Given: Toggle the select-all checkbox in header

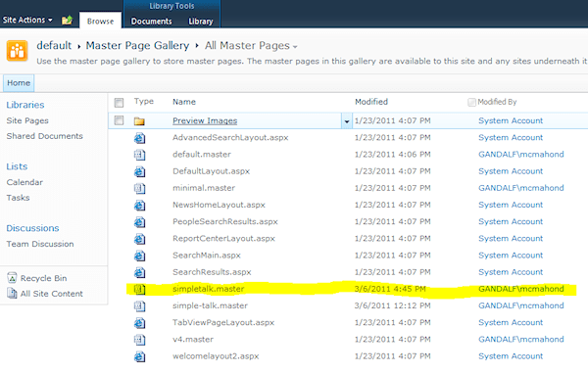Looking at the screenshot, I should (119, 102).
